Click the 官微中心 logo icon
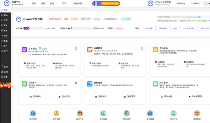210x123 pixels. [7, 3]
